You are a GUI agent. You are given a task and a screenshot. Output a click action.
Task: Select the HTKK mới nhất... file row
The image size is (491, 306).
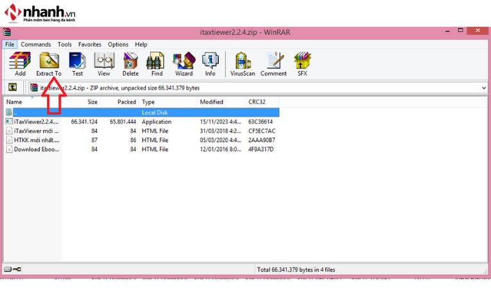(142, 140)
